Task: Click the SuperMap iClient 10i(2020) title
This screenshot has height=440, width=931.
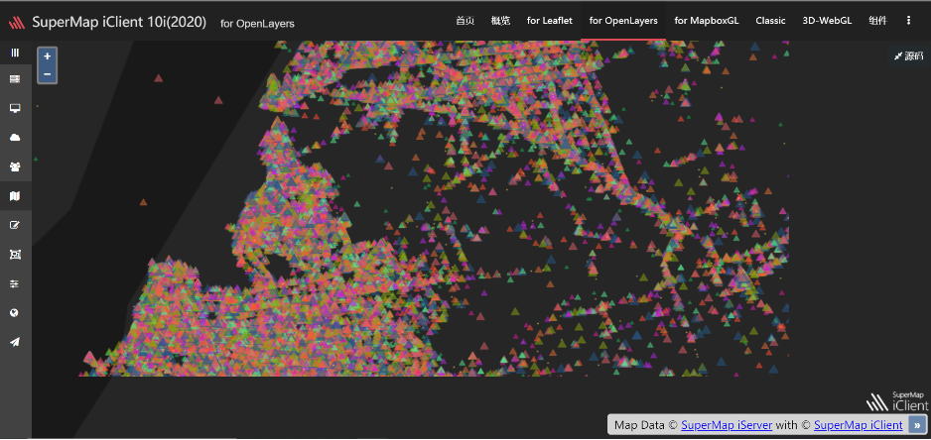Action: [119, 23]
